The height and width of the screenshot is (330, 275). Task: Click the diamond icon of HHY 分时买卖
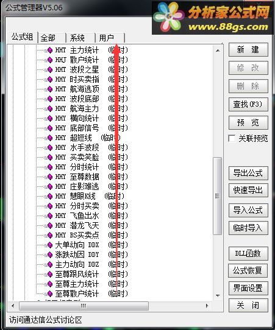click(x=50, y=206)
